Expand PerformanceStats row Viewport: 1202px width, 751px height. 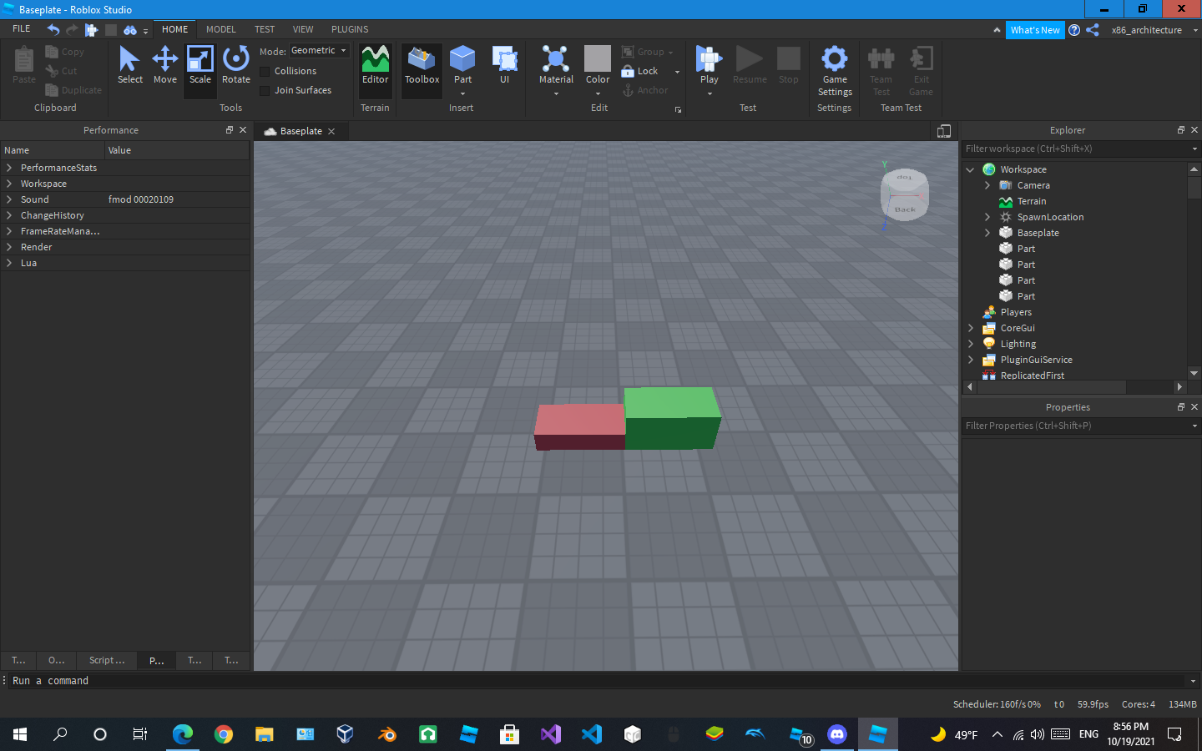[x=9, y=168]
